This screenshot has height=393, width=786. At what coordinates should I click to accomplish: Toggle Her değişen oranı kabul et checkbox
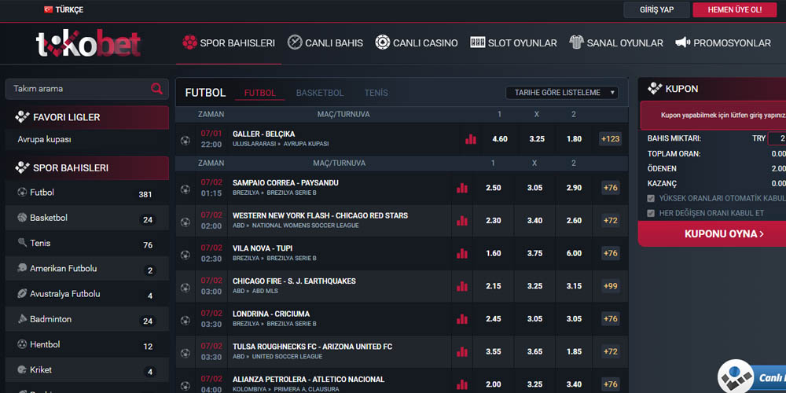coord(651,214)
